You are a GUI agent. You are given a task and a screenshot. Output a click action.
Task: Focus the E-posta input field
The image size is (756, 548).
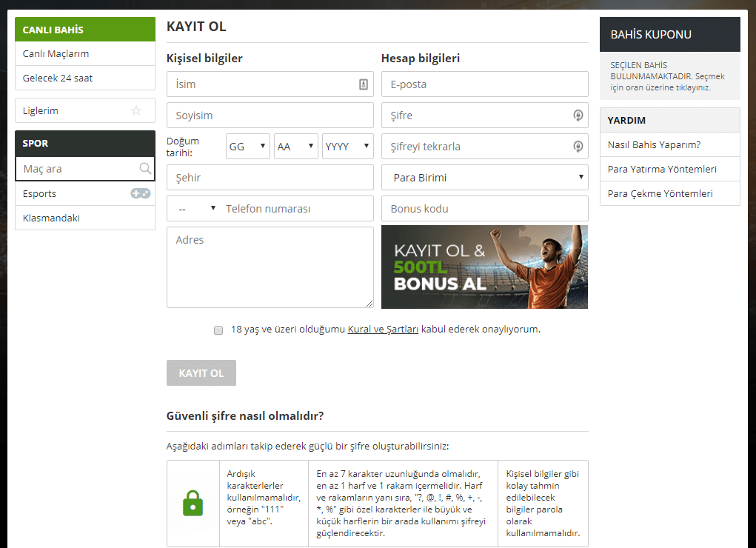point(484,84)
